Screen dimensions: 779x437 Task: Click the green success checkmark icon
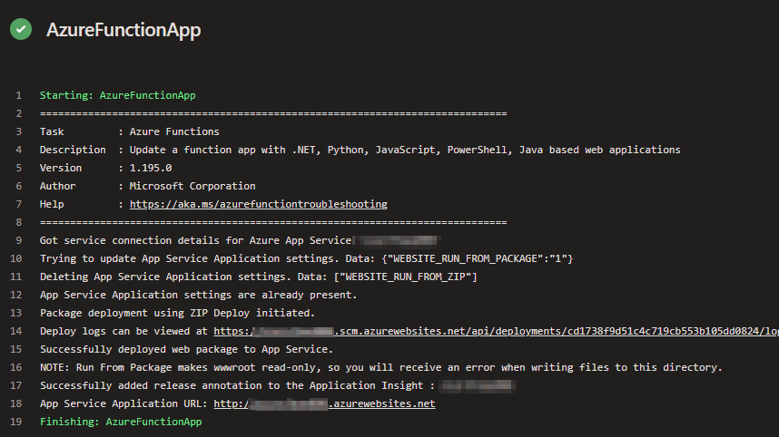pyautogui.click(x=21, y=29)
